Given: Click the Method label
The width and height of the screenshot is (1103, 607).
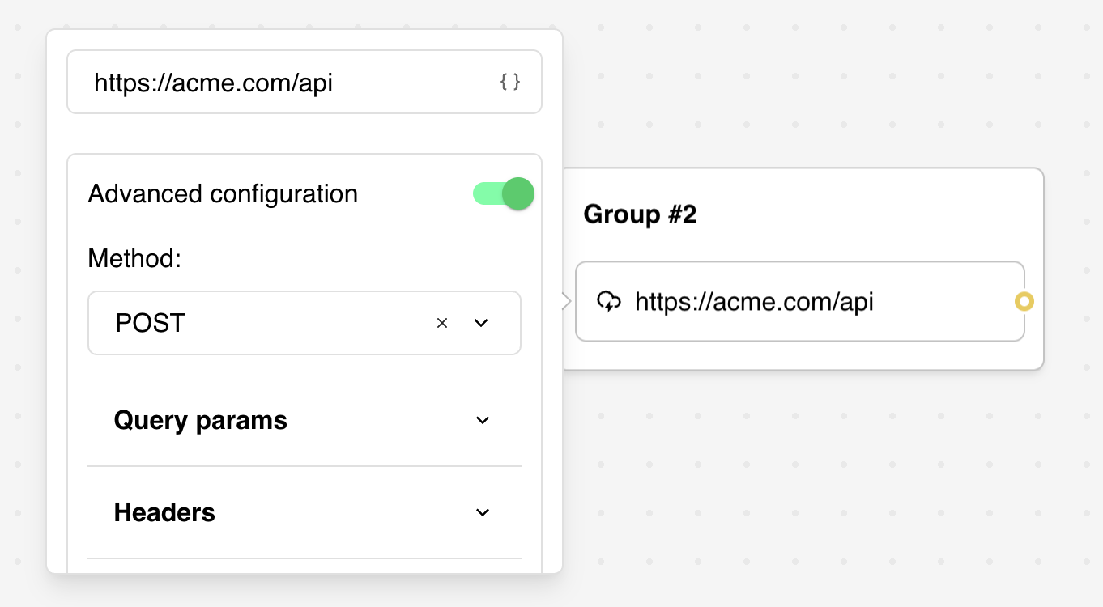Looking at the screenshot, I should point(134,258).
